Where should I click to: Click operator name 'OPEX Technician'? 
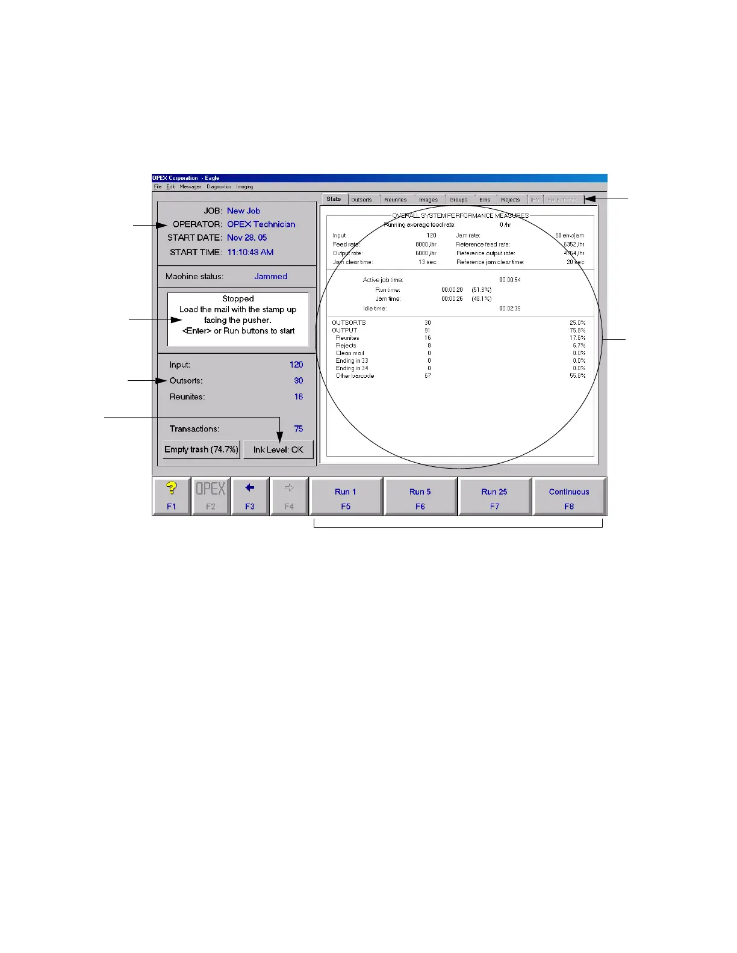point(261,224)
